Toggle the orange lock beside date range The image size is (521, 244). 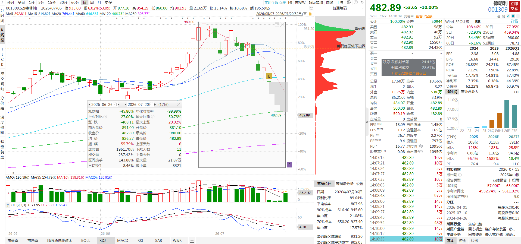(310, 14)
